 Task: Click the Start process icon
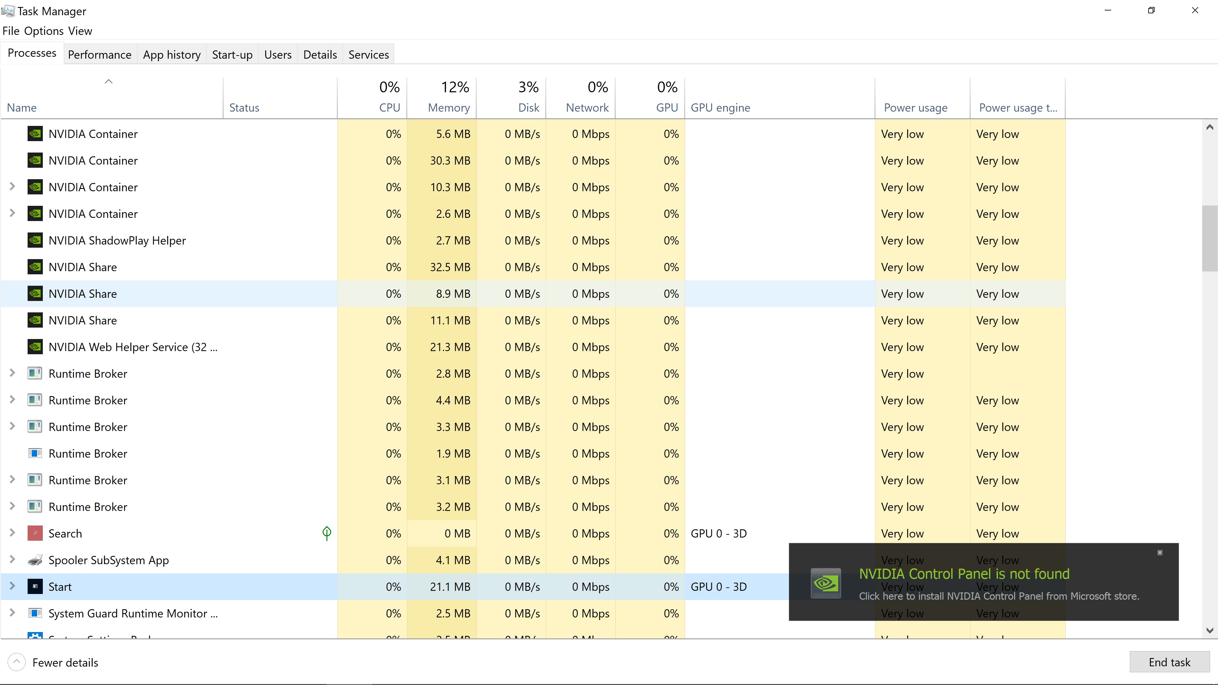coord(35,587)
